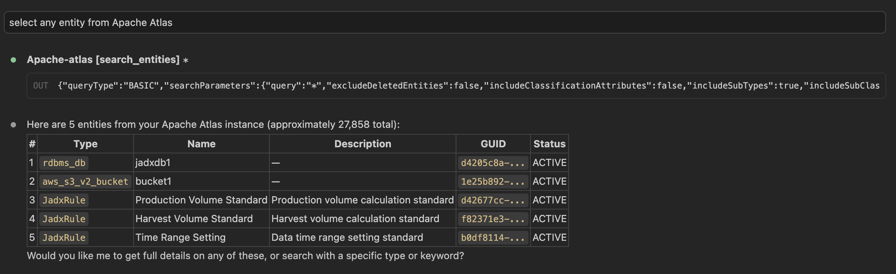This screenshot has width=896, height=274.
Task: Click the green status dot beside Apache-atlas
Action: click(x=13, y=60)
